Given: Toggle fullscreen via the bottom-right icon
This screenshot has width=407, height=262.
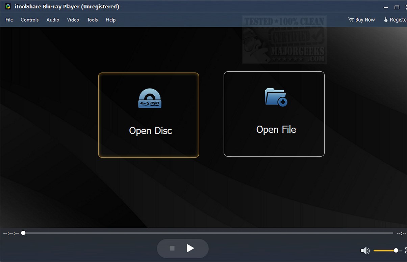Looking at the screenshot, I should [x=406, y=250].
